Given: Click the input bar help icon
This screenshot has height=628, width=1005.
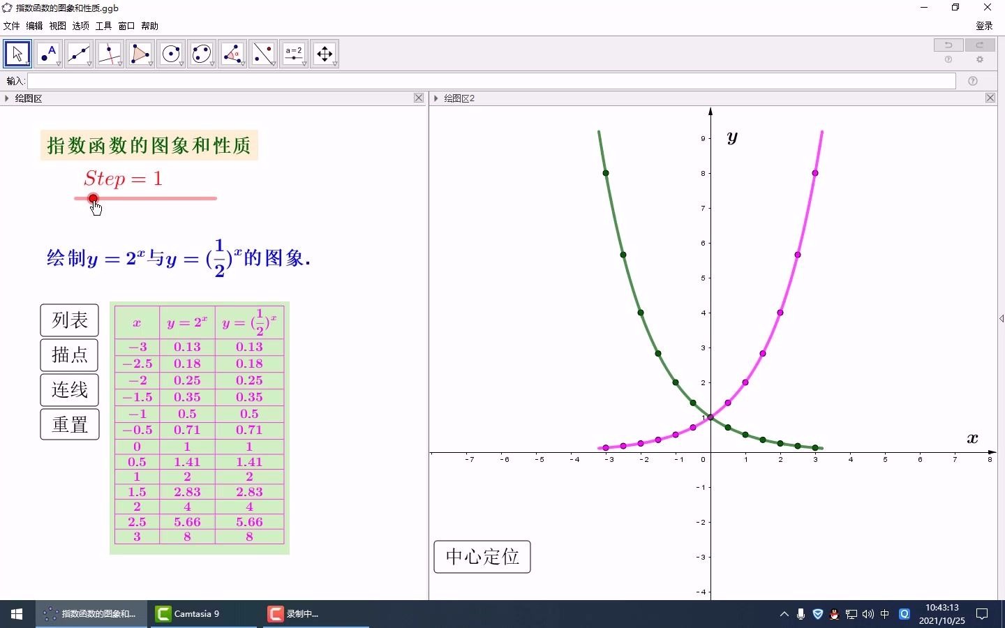Looking at the screenshot, I should pyautogui.click(x=973, y=81).
